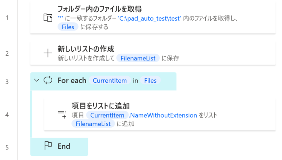
Task: Select the 新しいリストの作成 action title
Action: 86,49
